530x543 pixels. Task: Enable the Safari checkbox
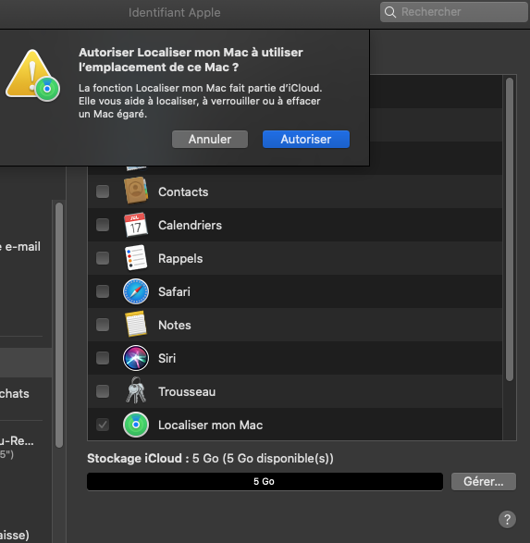coord(103,291)
